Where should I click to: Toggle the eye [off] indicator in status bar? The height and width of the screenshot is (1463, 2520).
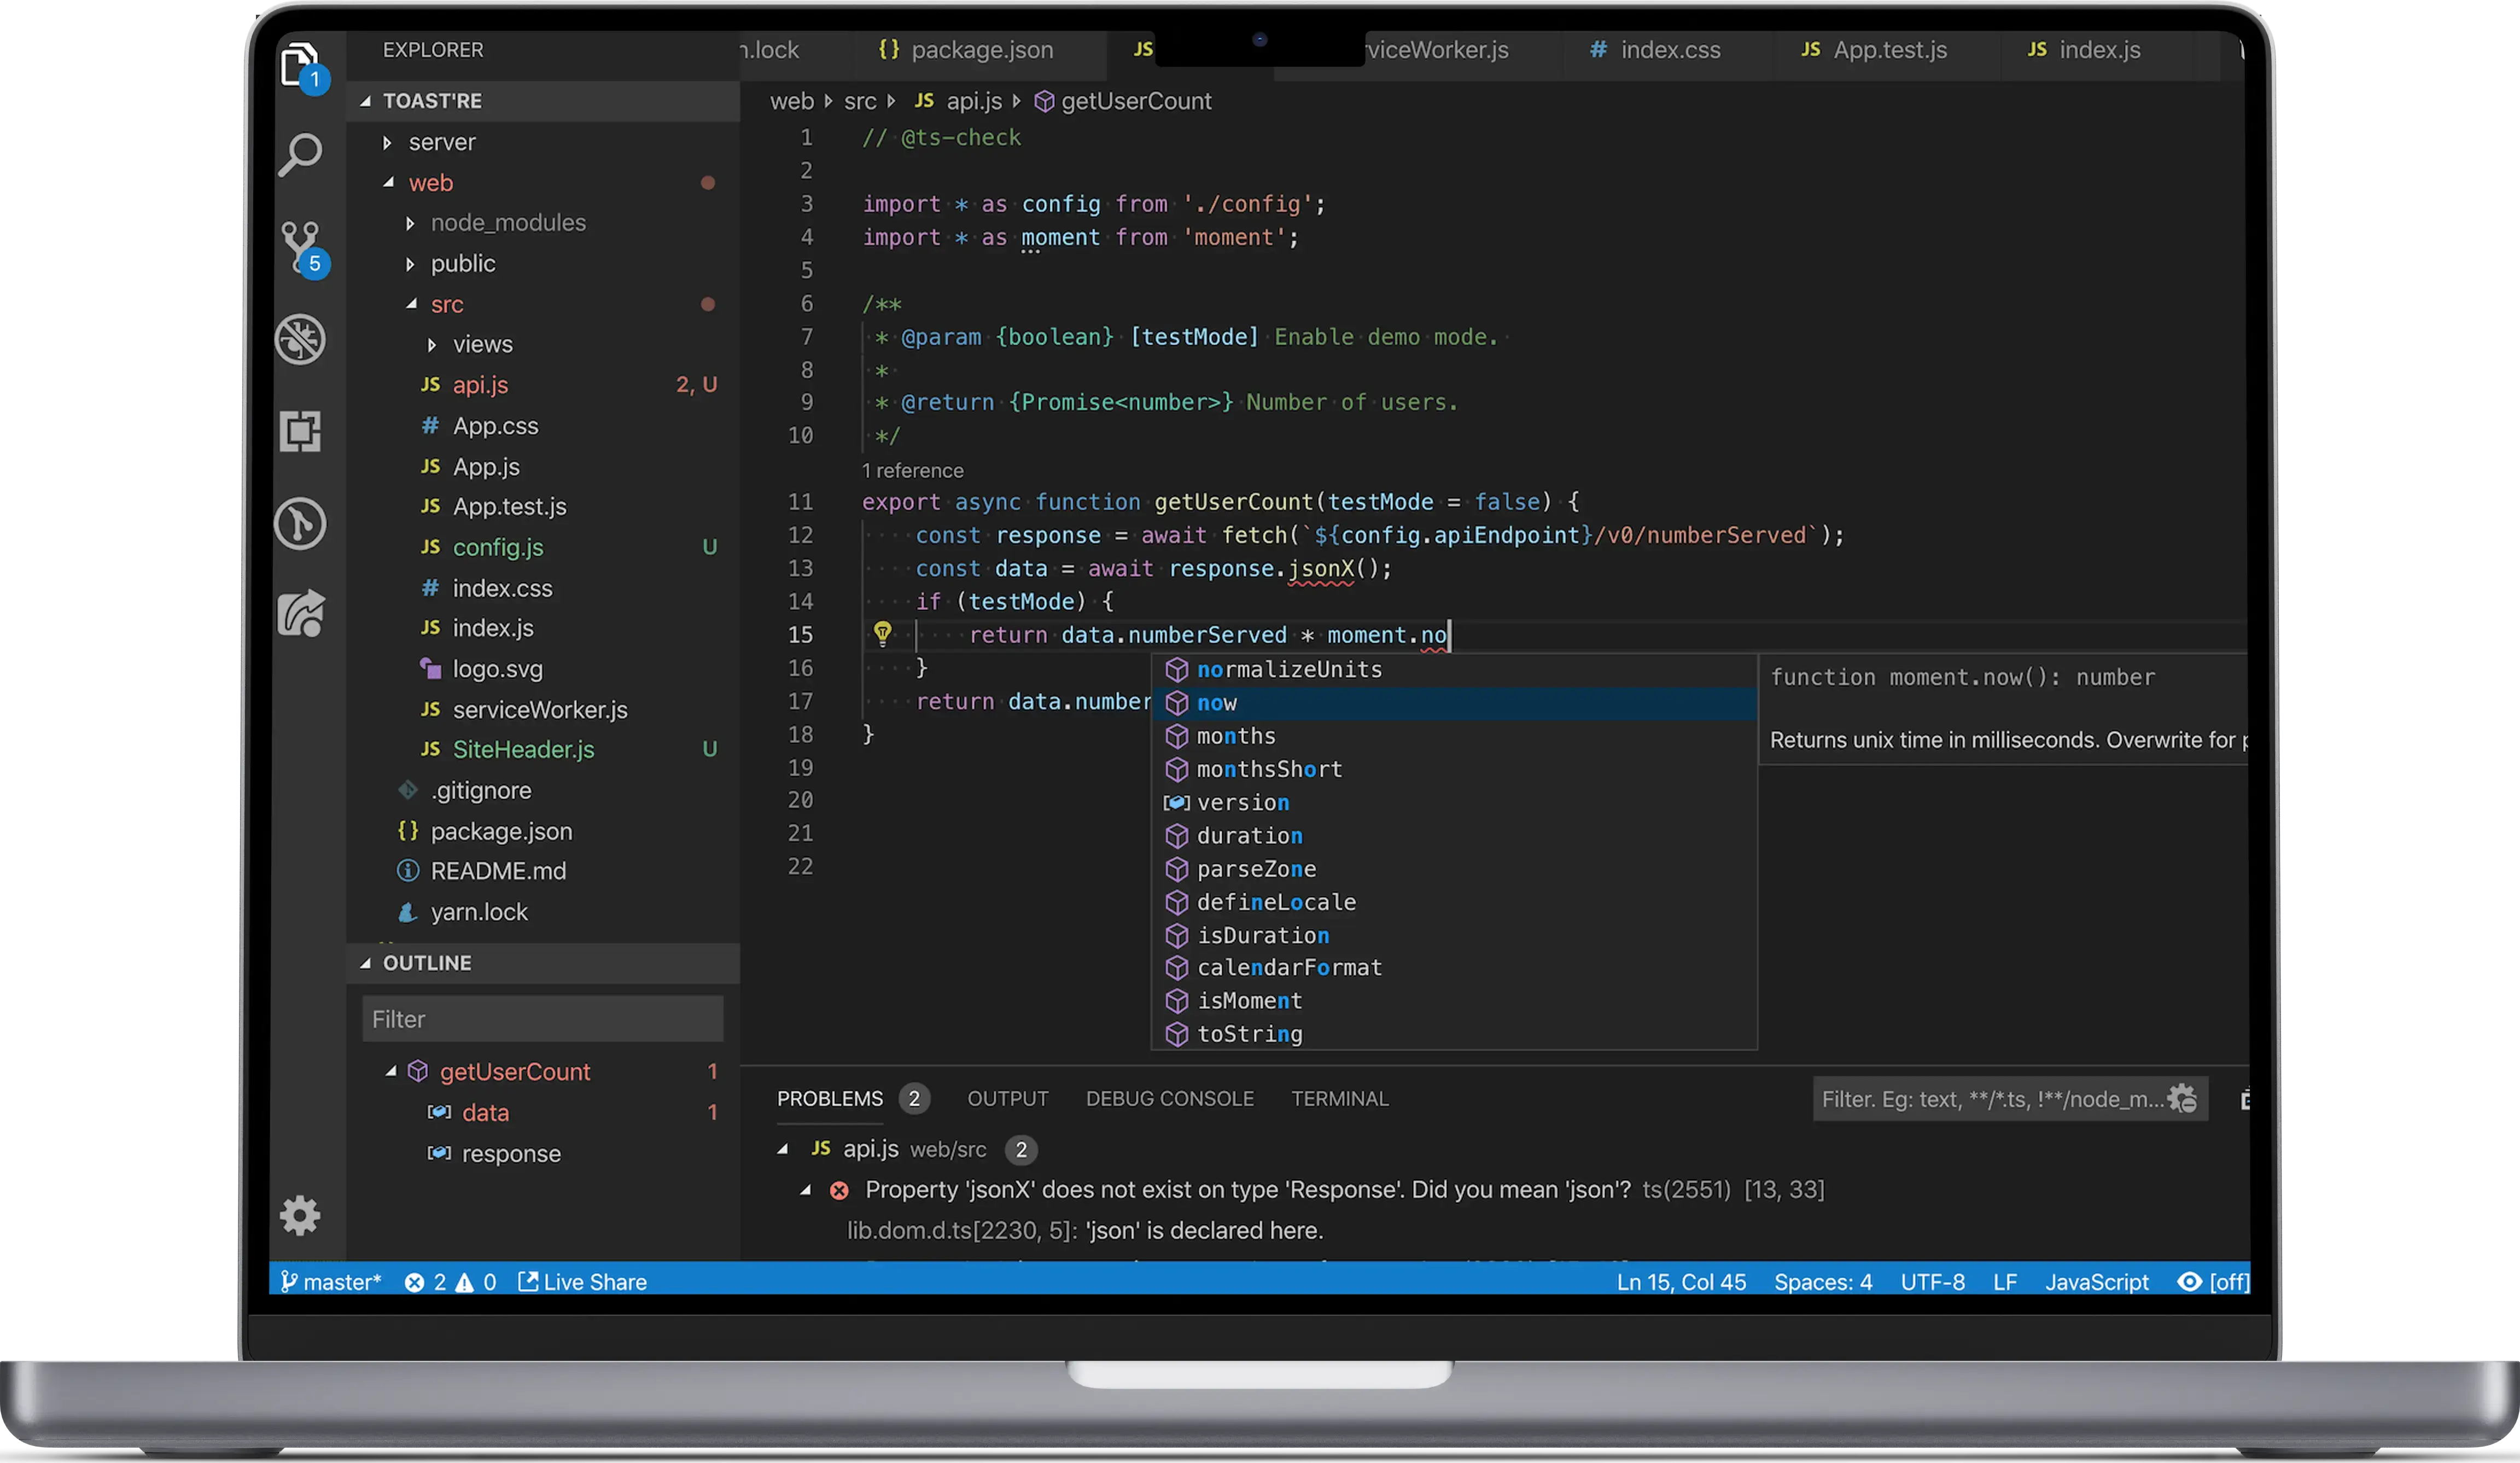(x=2212, y=1282)
